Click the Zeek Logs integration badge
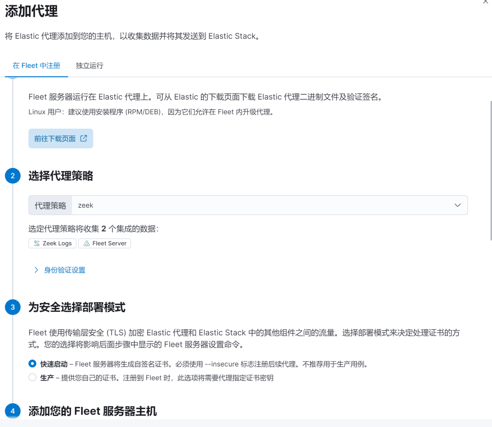Screen dimensions: 492x427 (52, 243)
